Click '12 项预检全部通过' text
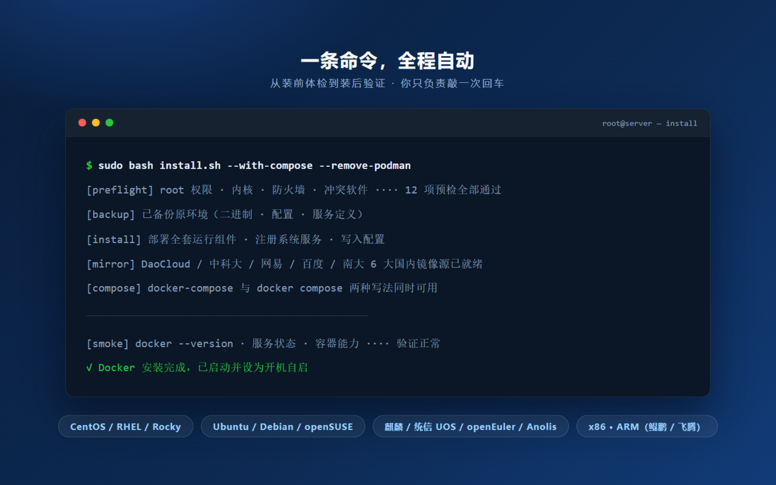 click(453, 190)
